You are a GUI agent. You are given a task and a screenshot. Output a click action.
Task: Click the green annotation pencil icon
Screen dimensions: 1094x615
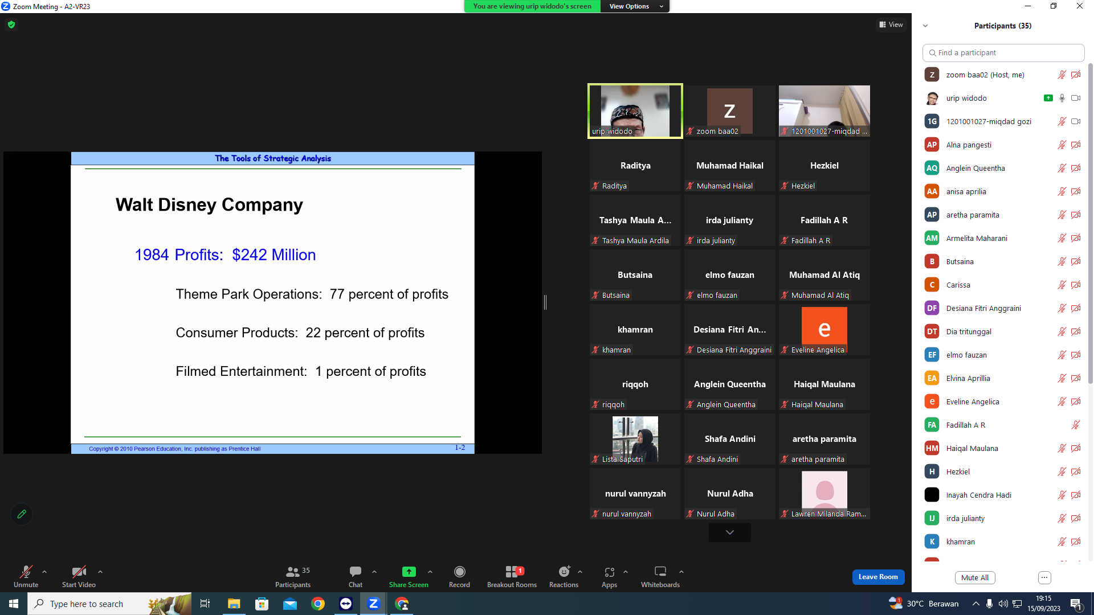(x=22, y=514)
